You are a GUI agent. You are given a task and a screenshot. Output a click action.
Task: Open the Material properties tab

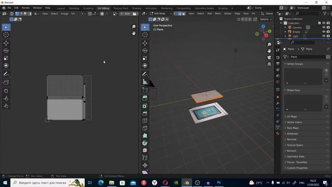pos(278,133)
